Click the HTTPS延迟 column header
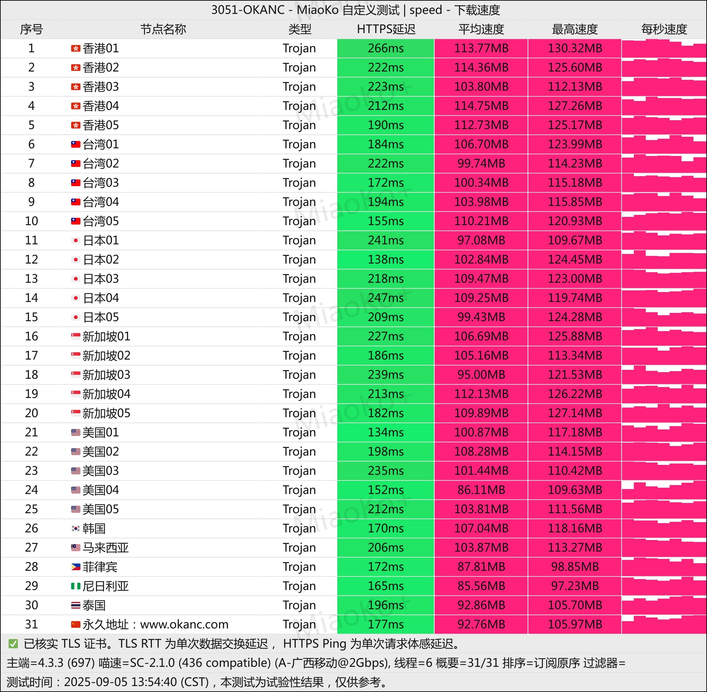Screen dimensions: 707x692 point(386,29)
